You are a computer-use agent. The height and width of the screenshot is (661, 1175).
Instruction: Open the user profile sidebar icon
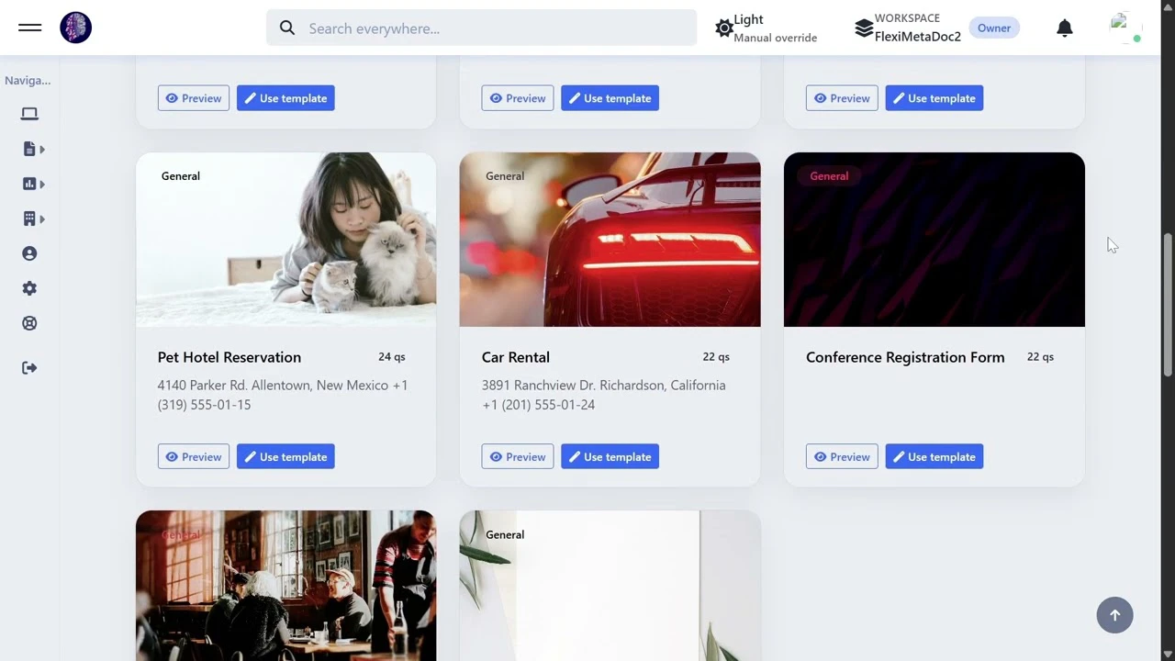29,253
